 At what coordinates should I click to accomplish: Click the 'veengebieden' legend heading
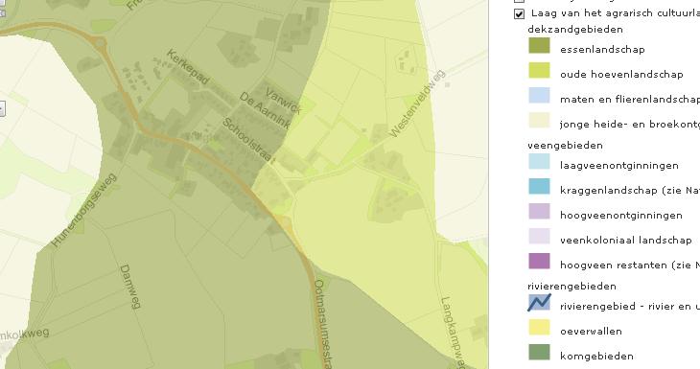tap(565, 146)
